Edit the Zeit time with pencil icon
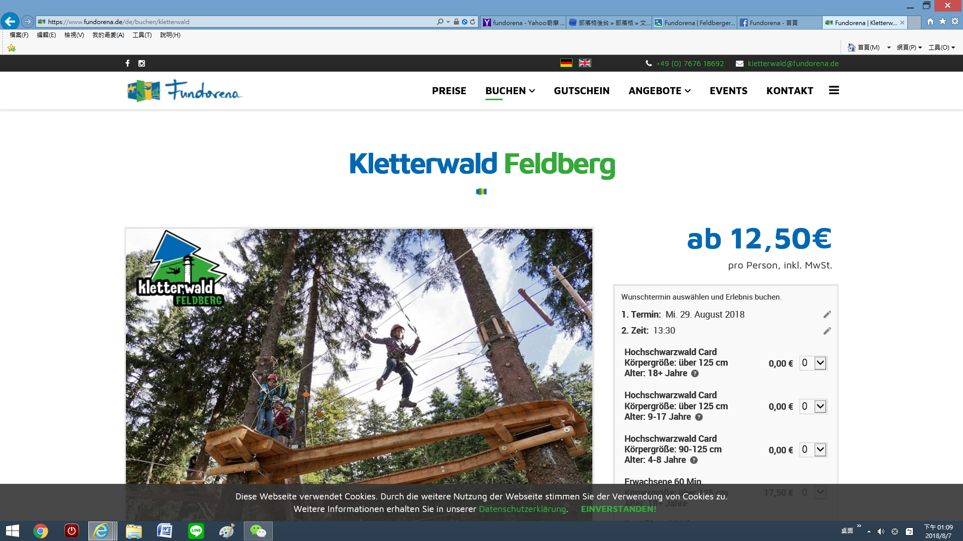963x541 pixels. [827, 331]
